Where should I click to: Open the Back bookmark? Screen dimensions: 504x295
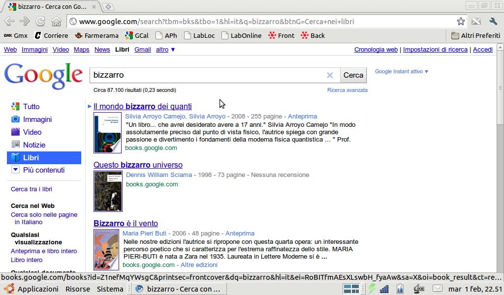(x=313, y=35)
